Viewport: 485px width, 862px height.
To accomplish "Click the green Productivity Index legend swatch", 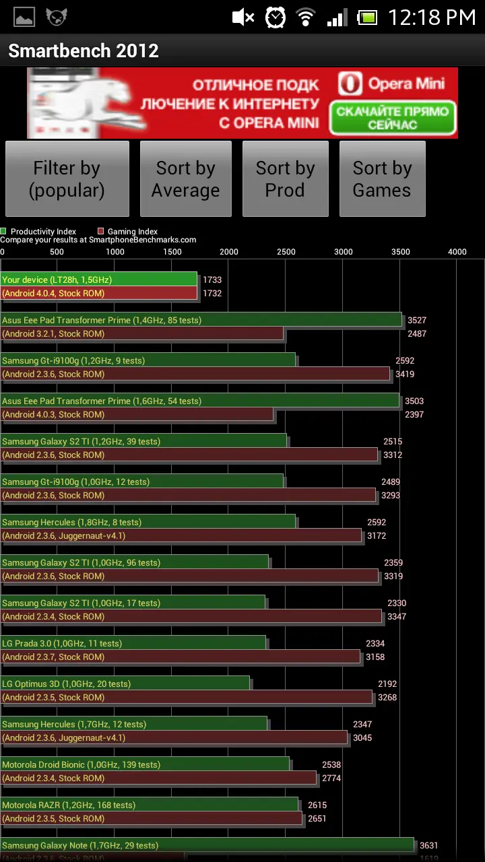I will [x=3, y=231].
